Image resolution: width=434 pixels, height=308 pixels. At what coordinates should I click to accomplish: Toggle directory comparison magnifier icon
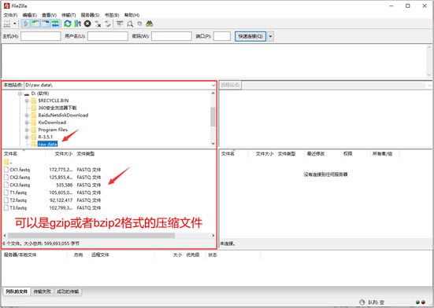(x=129, y=24)
